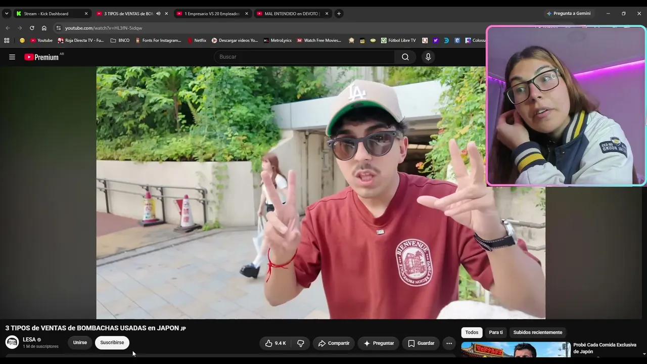
Task: Expand the tab search dropdown arrow
Action: coord(7,14)
